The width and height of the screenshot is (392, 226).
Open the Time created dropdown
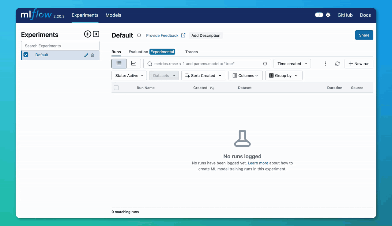pyautogui.click(x=292, y=63)
